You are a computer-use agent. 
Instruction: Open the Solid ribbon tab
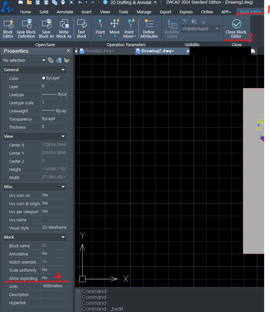(44, 12)
